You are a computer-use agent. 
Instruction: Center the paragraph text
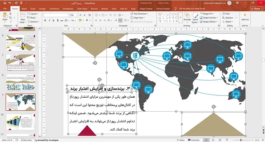pos(100,20)
